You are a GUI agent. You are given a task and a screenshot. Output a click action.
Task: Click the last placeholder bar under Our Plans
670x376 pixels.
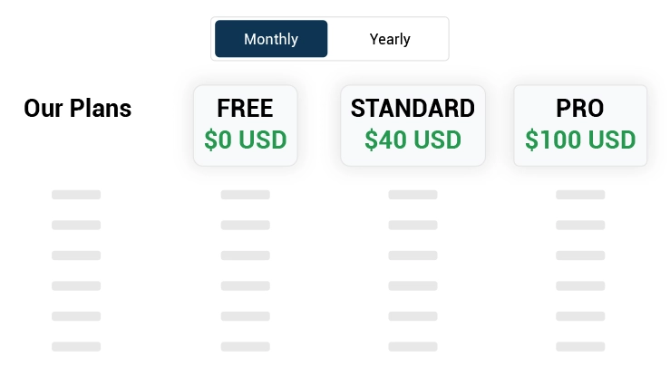(76, 346)
